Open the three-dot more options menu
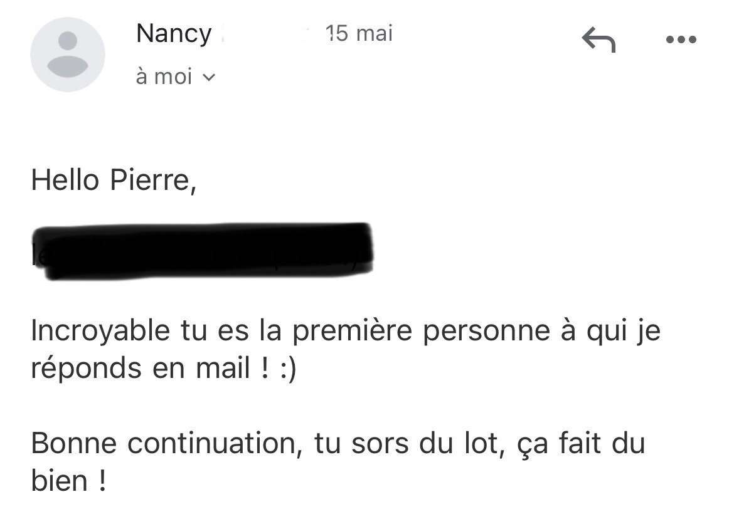This screenshot has width=734, height=529. click(x=681, y=39)
